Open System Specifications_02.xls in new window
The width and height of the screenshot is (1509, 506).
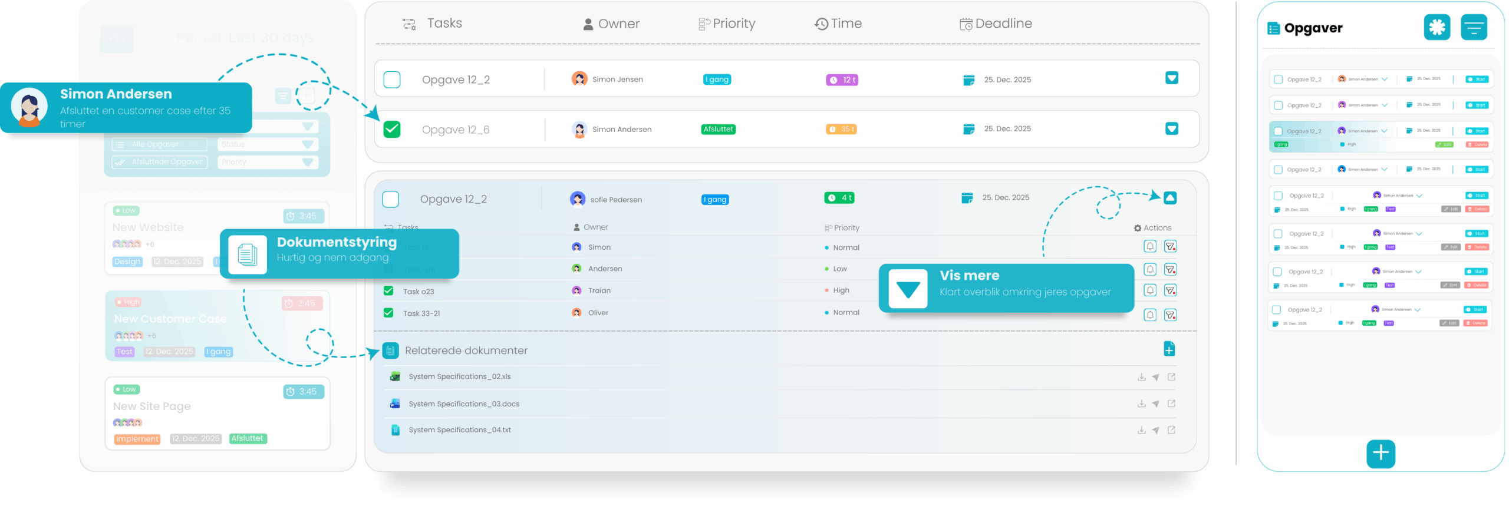pos(1171,377)
